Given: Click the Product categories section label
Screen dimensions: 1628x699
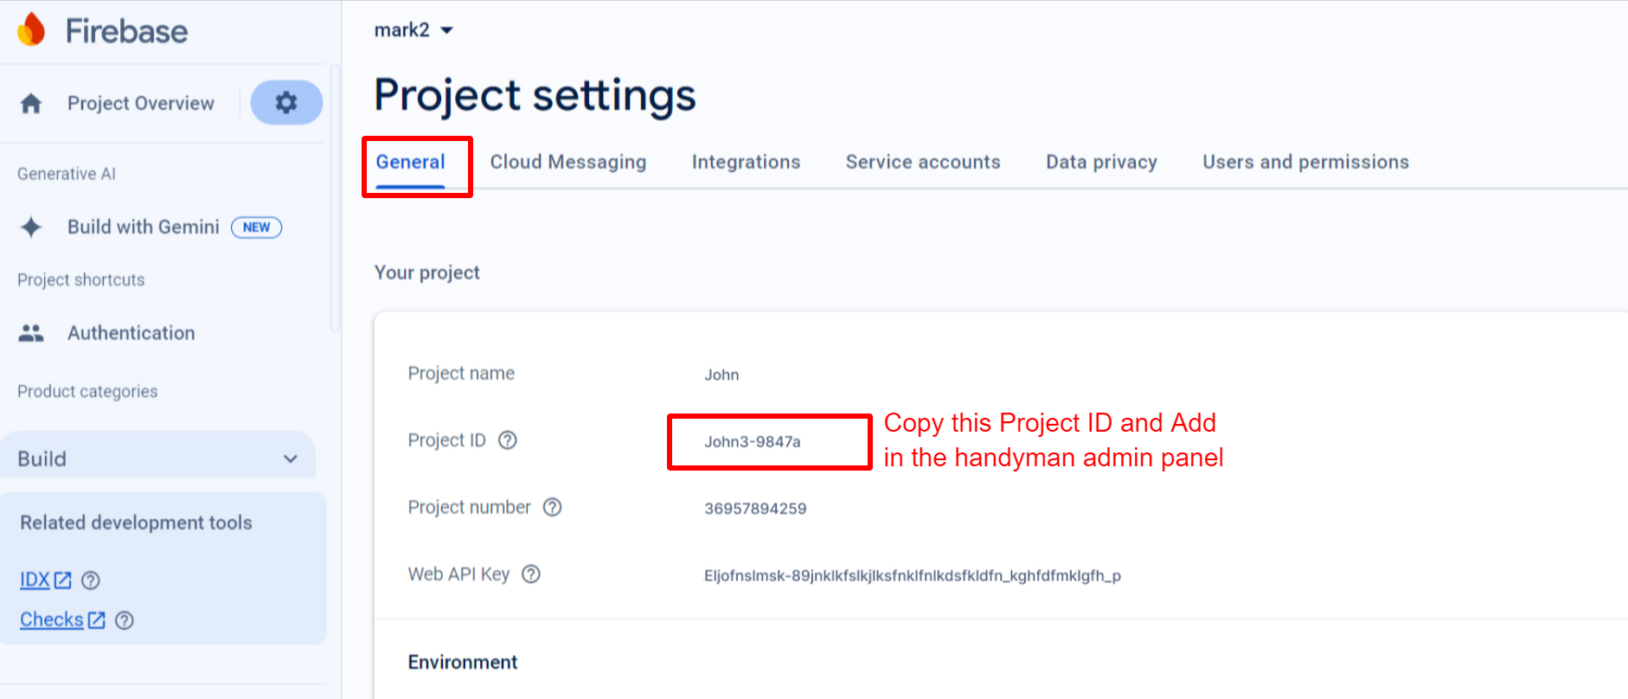Looking at the screenshot, I should pos(87,392).
